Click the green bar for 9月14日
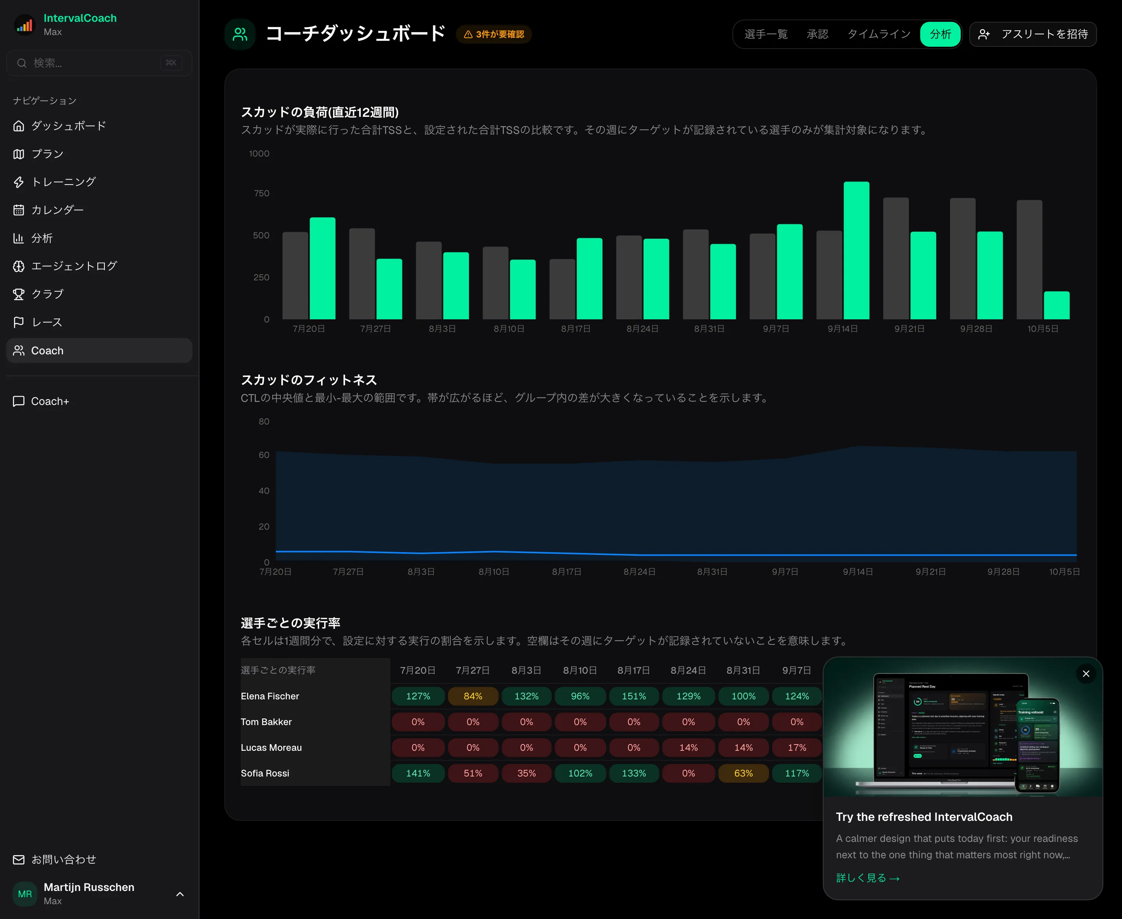 [x=856, y=250]
